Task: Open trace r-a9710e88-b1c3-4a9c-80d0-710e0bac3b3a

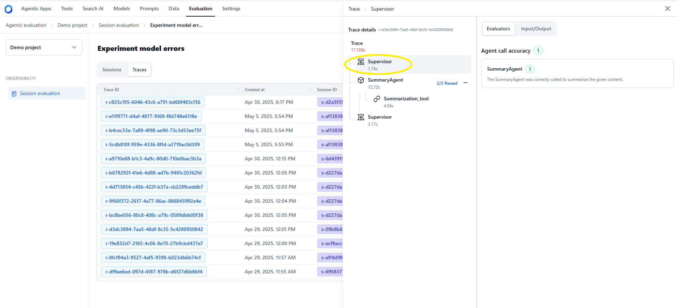Action: coord(153,159)
